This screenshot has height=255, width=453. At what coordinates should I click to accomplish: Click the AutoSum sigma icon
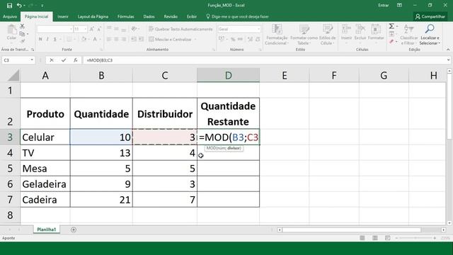pos(391,27)
